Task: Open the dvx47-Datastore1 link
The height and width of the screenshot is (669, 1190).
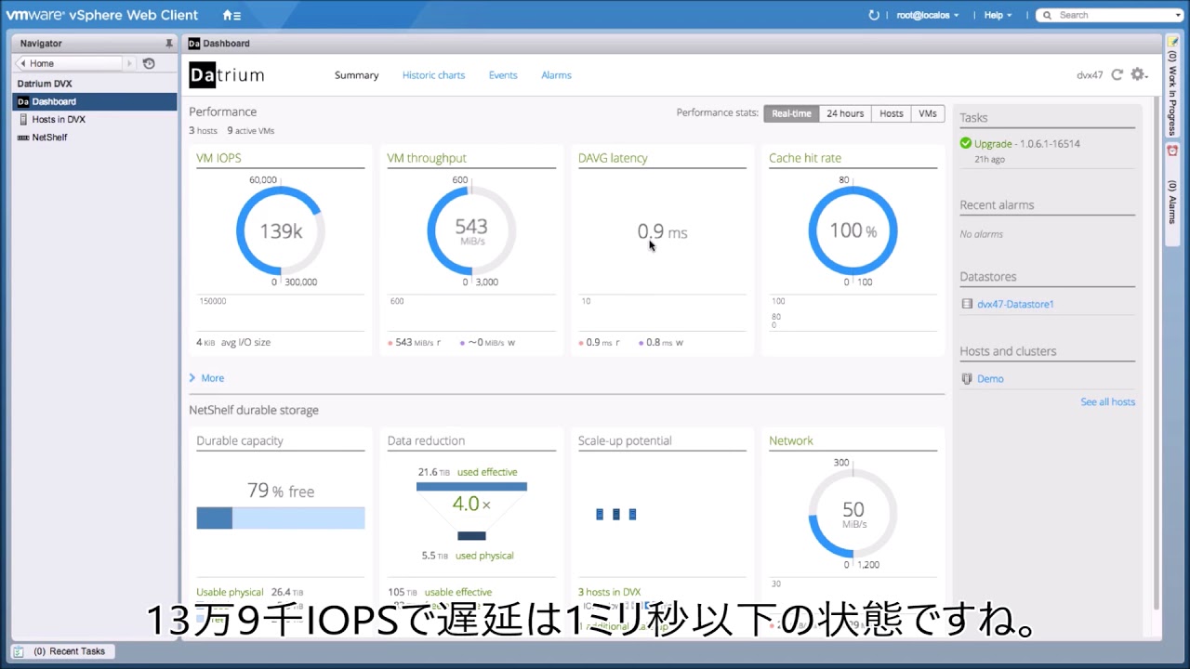Action: (1015, 304)
